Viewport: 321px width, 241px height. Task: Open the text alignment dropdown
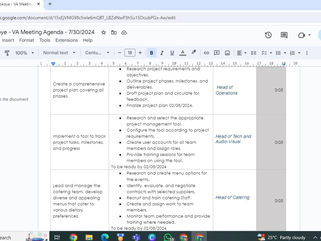pos(241,53)
